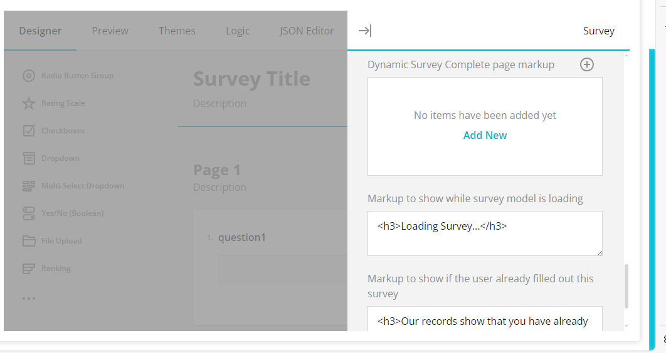Screen dimensions: 666x353
Task: Click 'Markup to show while survey model is loading' label
Action: pos(475,199)
